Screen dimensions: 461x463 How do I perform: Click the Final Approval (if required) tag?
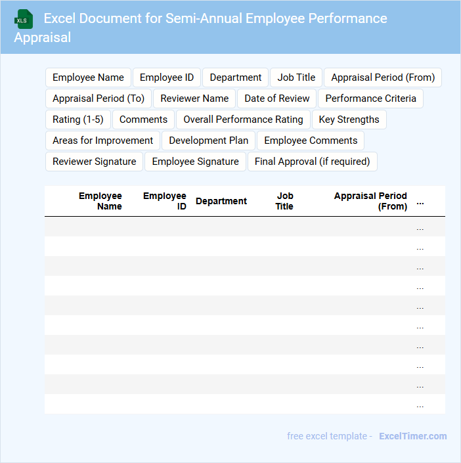point(312,162)
